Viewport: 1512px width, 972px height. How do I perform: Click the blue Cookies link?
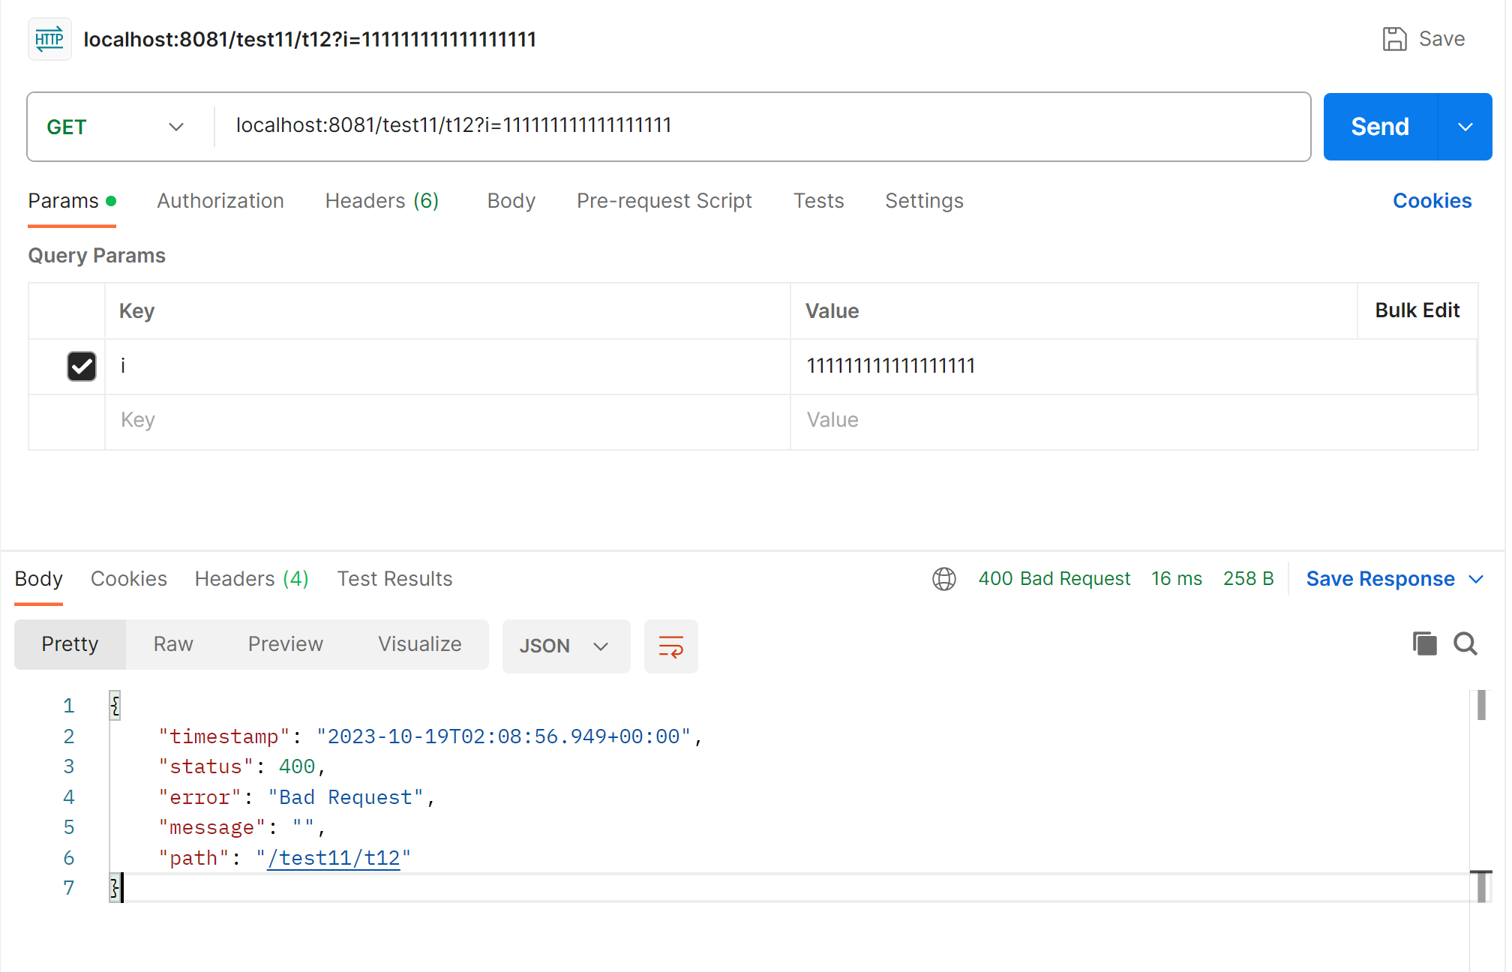tap(1432, 201)
